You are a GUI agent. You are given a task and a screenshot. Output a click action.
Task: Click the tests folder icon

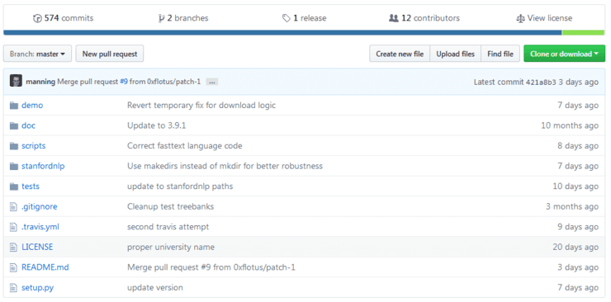point(14,186)
